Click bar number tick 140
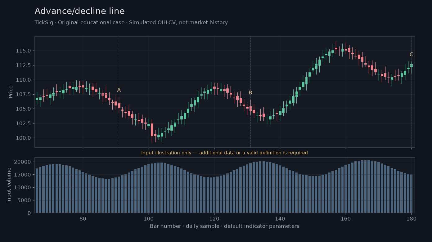The image size is (432, 242). [x=280, y=218]
